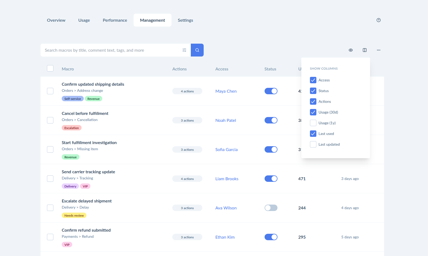Select the Escalate delayed shipment row checkbox

(x=50, y=208)
